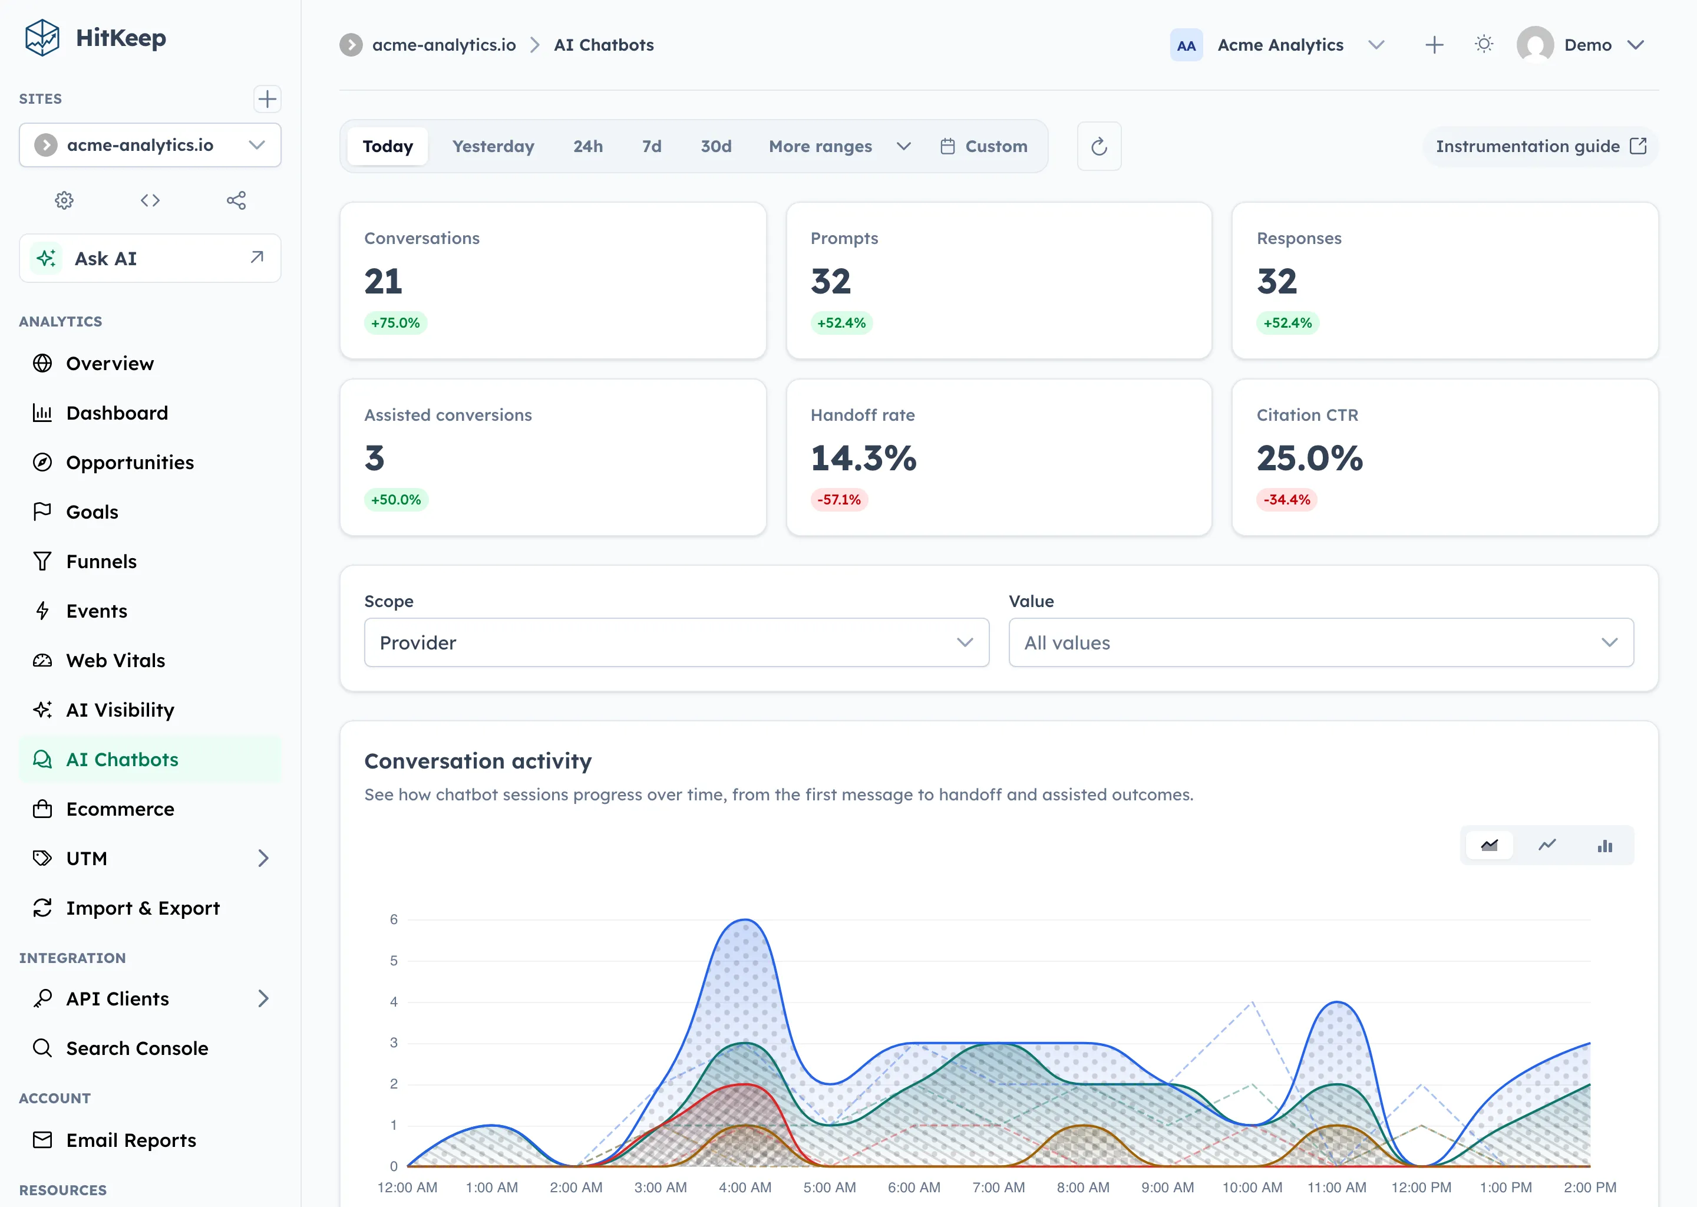
Task: Open site share icon
Action: [x=236, y=200]
